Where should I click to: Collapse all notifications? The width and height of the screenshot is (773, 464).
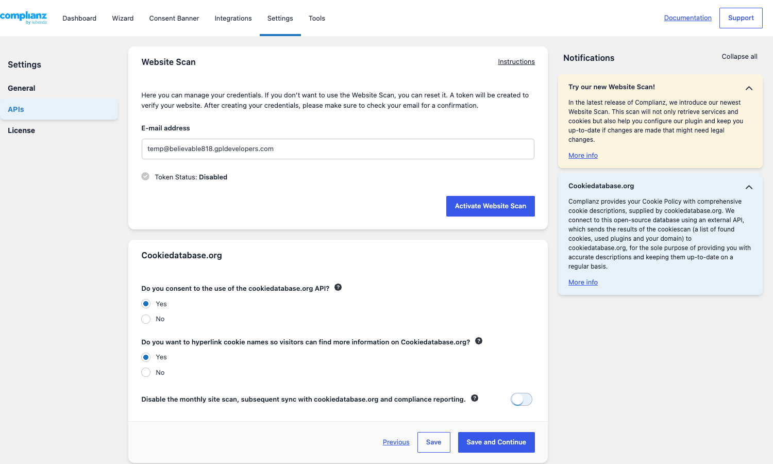click(740, 57)
